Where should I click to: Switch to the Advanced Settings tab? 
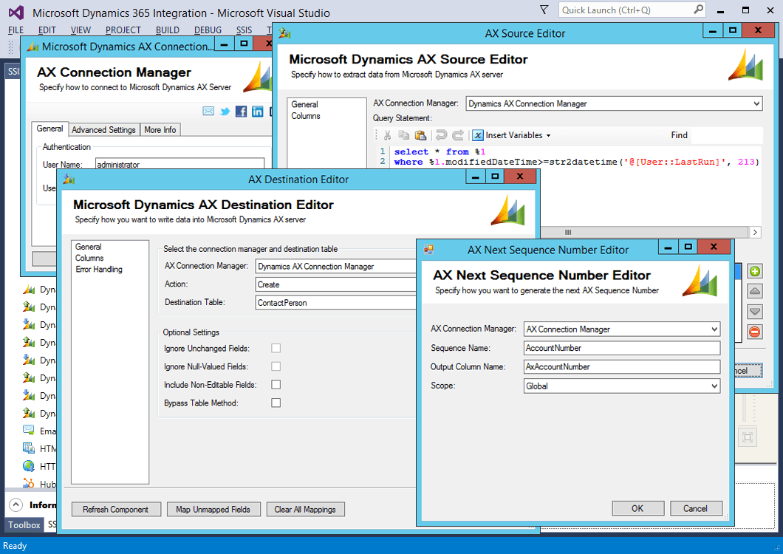[103, 130]
